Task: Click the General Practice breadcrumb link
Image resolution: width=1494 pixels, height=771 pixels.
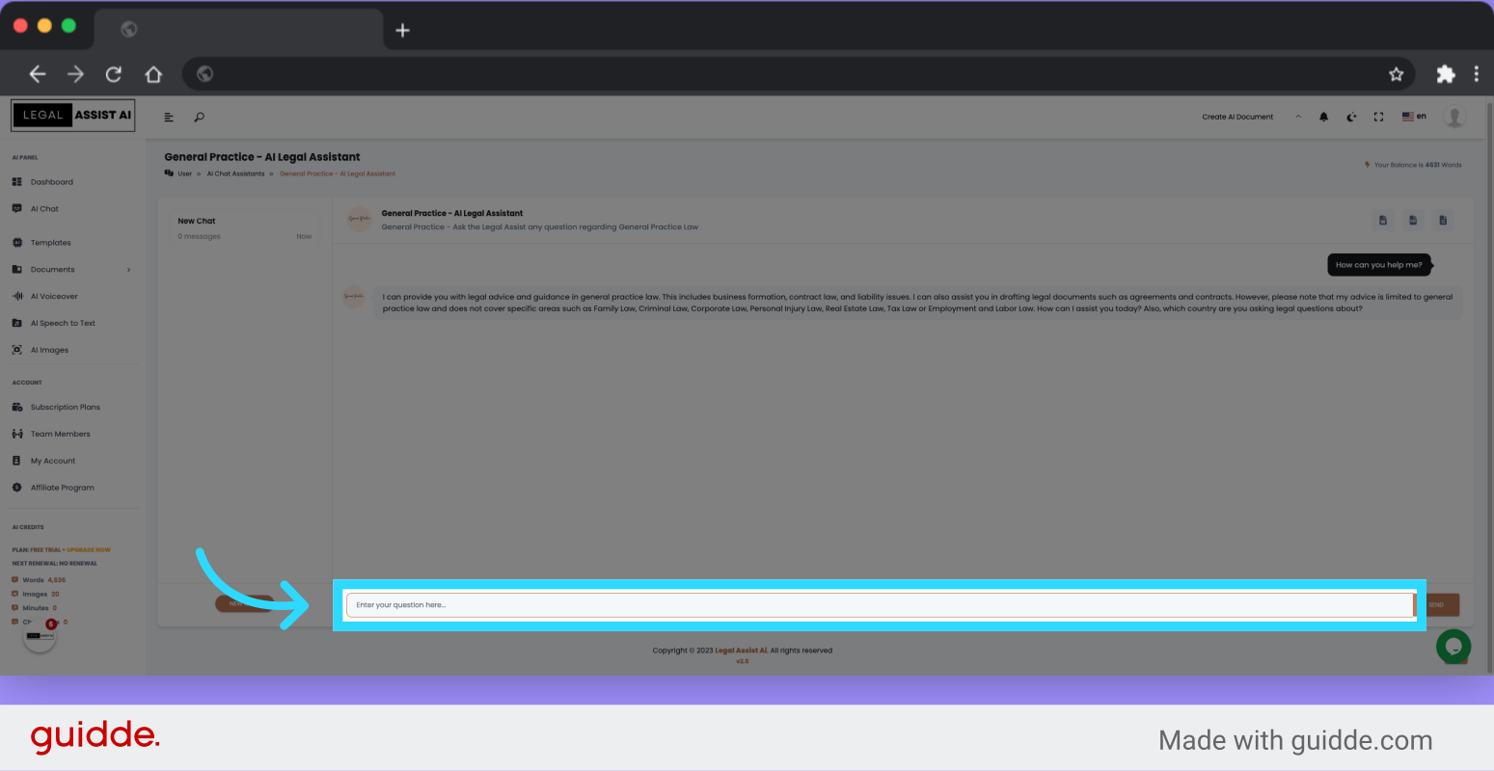Action: [338, 174]
